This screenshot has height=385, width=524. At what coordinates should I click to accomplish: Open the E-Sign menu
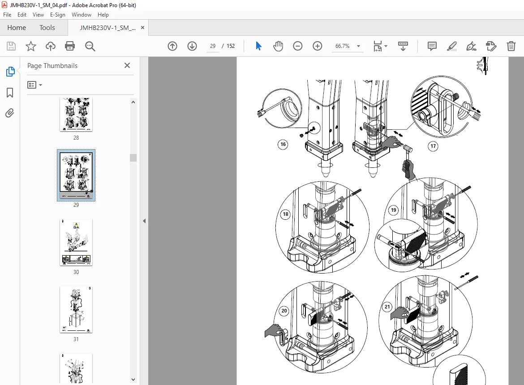[x=57, y=15]
